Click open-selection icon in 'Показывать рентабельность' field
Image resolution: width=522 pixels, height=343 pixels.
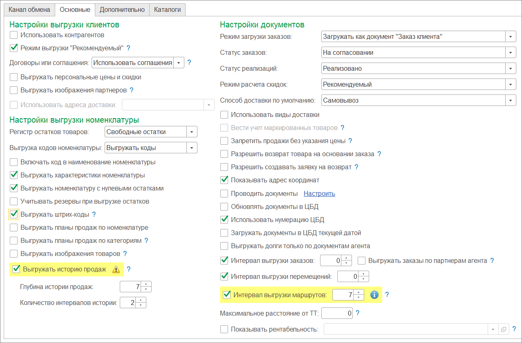[504, 329]
